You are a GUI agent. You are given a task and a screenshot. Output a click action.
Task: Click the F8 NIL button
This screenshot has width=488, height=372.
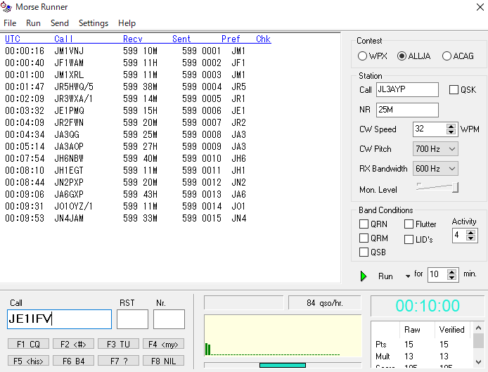coord(163,361)
